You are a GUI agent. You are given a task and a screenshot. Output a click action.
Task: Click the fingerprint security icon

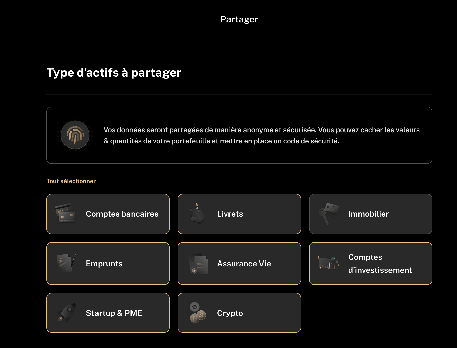pyautogui.click(x=75, y=135)
